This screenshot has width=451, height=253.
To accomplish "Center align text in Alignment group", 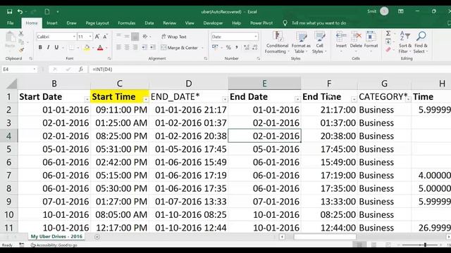I will pos(127,47).
